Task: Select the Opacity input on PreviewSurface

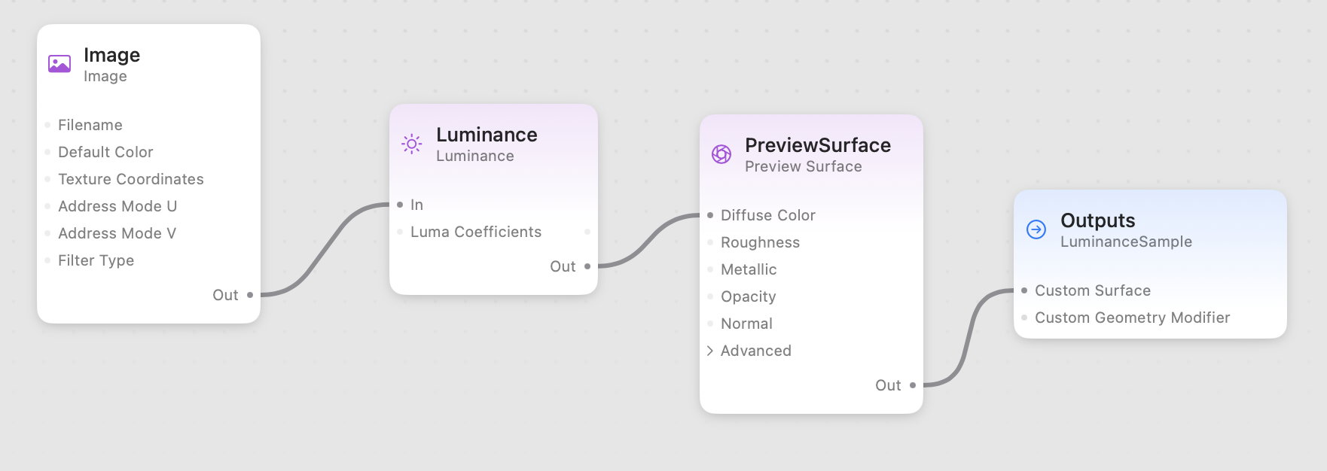Action: click(748, 296)
